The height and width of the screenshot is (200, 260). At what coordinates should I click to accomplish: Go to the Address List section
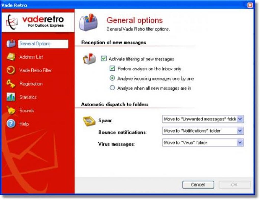tap(31, 57)
